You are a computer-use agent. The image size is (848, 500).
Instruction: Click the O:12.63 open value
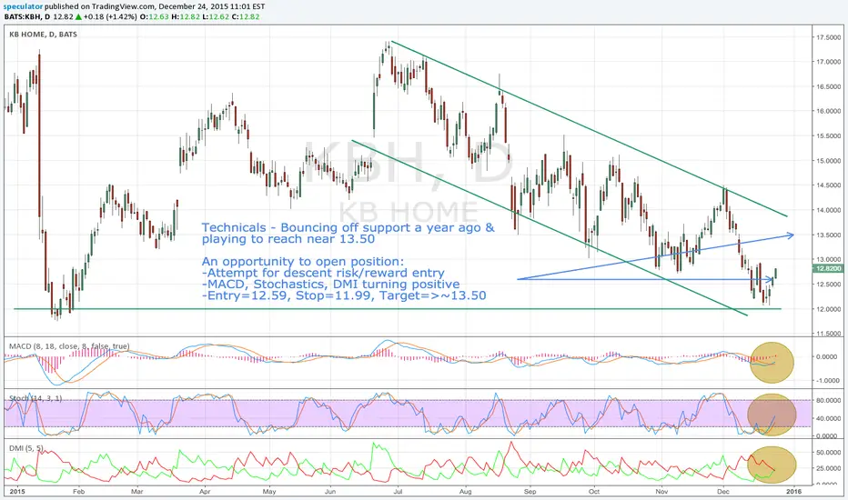154,16
